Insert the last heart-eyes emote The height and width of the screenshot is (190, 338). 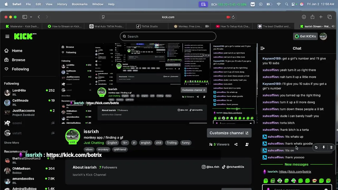click(x=328, y=181)
